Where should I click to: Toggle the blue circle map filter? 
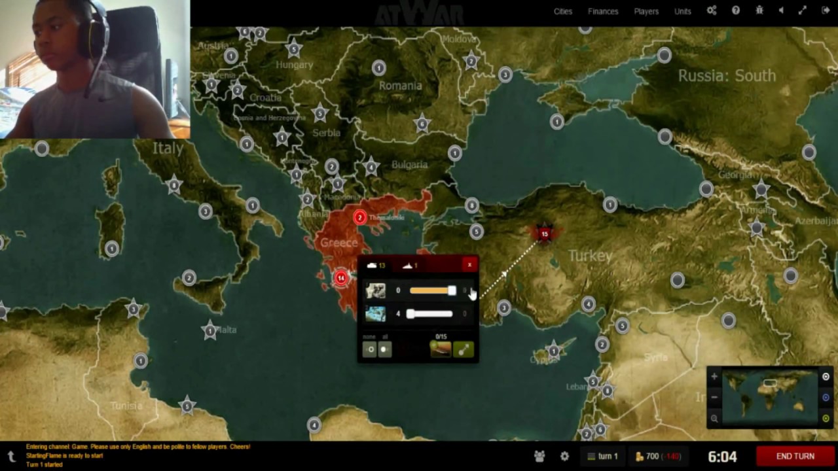(x=826, y=398)
